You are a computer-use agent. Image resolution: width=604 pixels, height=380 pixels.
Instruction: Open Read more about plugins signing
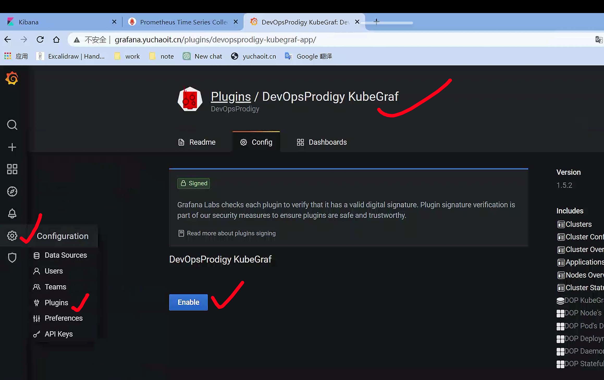pos(231,233)
